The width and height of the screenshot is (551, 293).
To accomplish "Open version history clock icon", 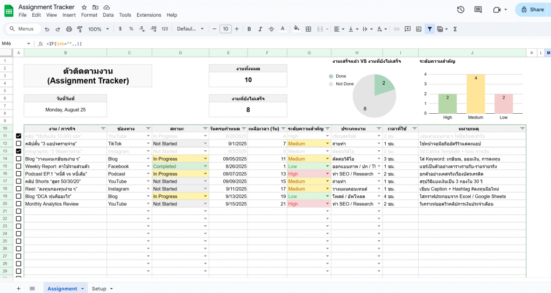I will point(461,10).
